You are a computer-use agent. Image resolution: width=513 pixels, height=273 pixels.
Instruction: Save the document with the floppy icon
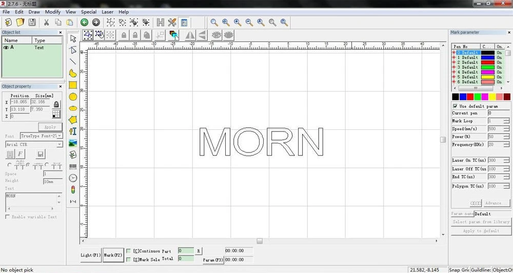click(32, 22)
